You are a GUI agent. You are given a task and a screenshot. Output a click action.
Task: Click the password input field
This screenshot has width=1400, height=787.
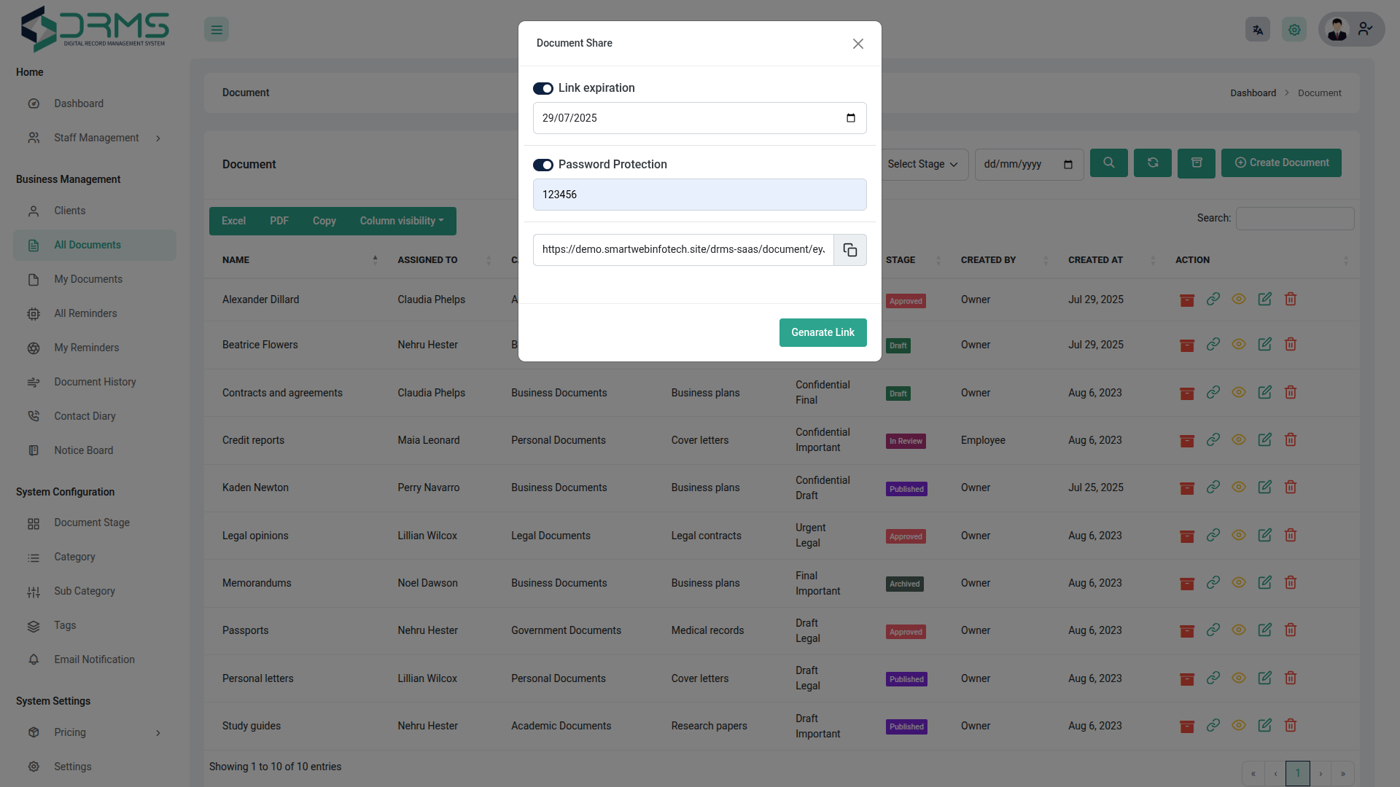tap(699, 195)
